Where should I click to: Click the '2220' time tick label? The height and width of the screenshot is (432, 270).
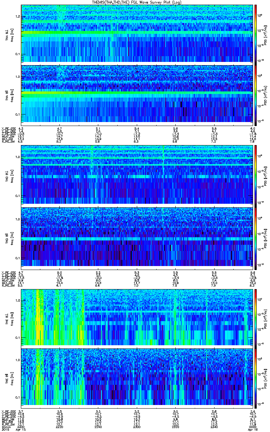point(59,426)
